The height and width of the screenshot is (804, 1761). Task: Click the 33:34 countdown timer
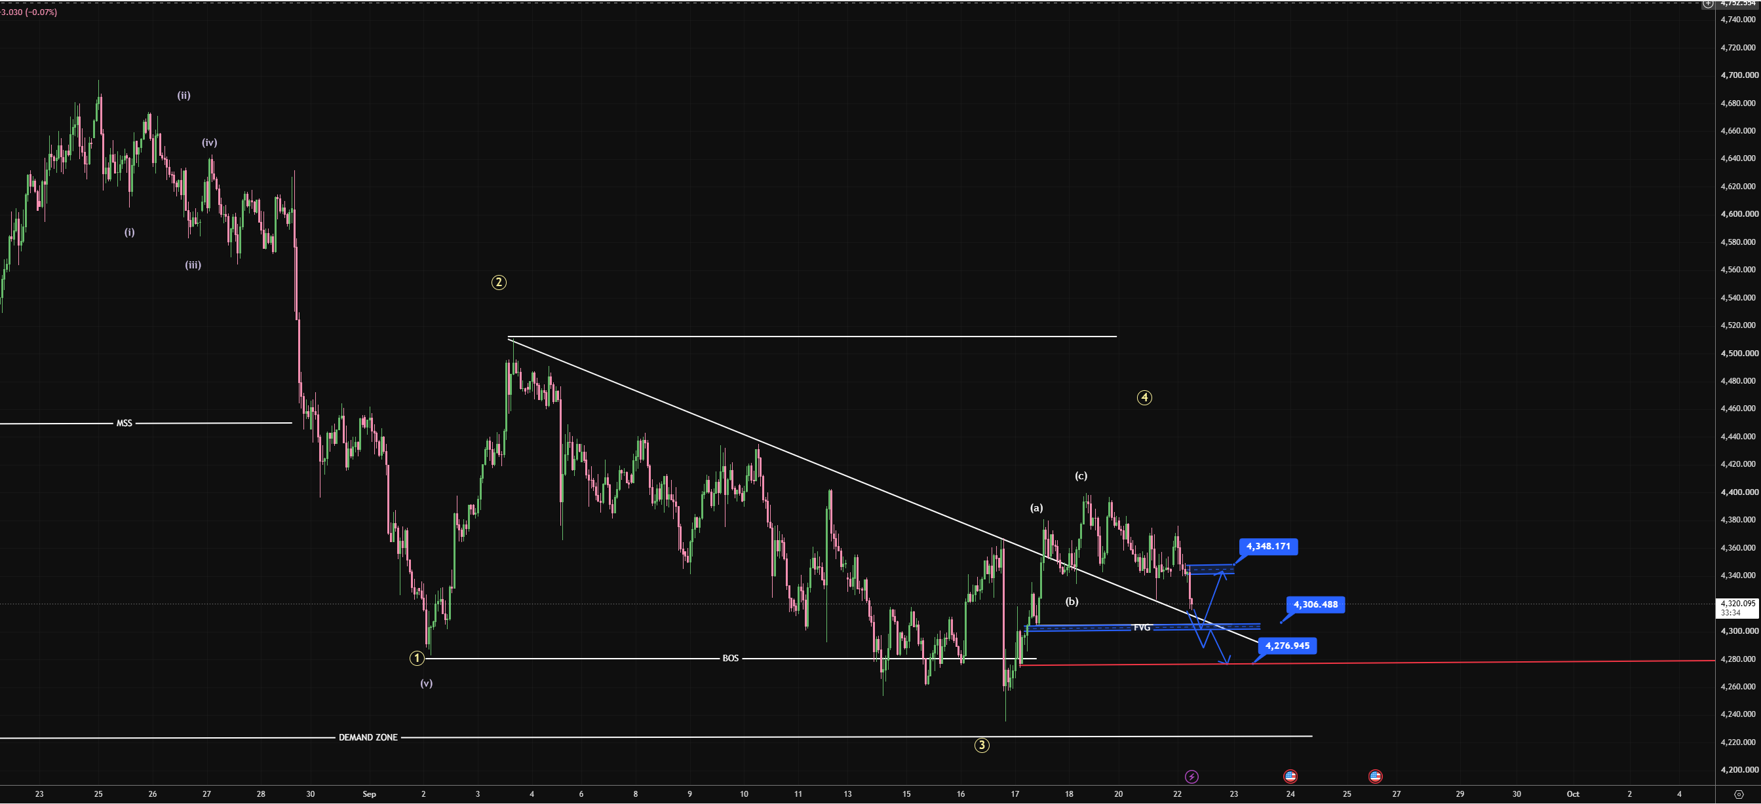click(1730, 613)
